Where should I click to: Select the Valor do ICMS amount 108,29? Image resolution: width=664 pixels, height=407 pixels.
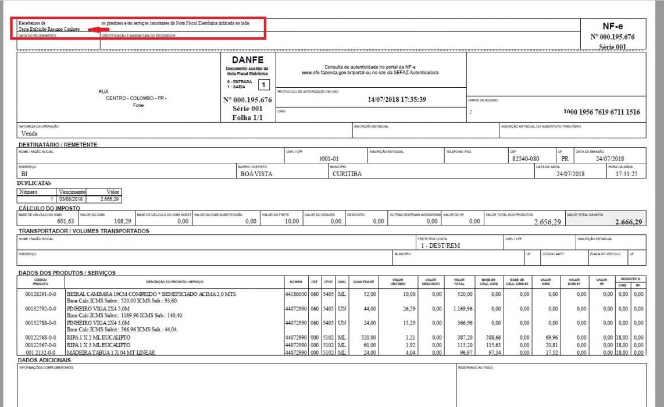122,221
